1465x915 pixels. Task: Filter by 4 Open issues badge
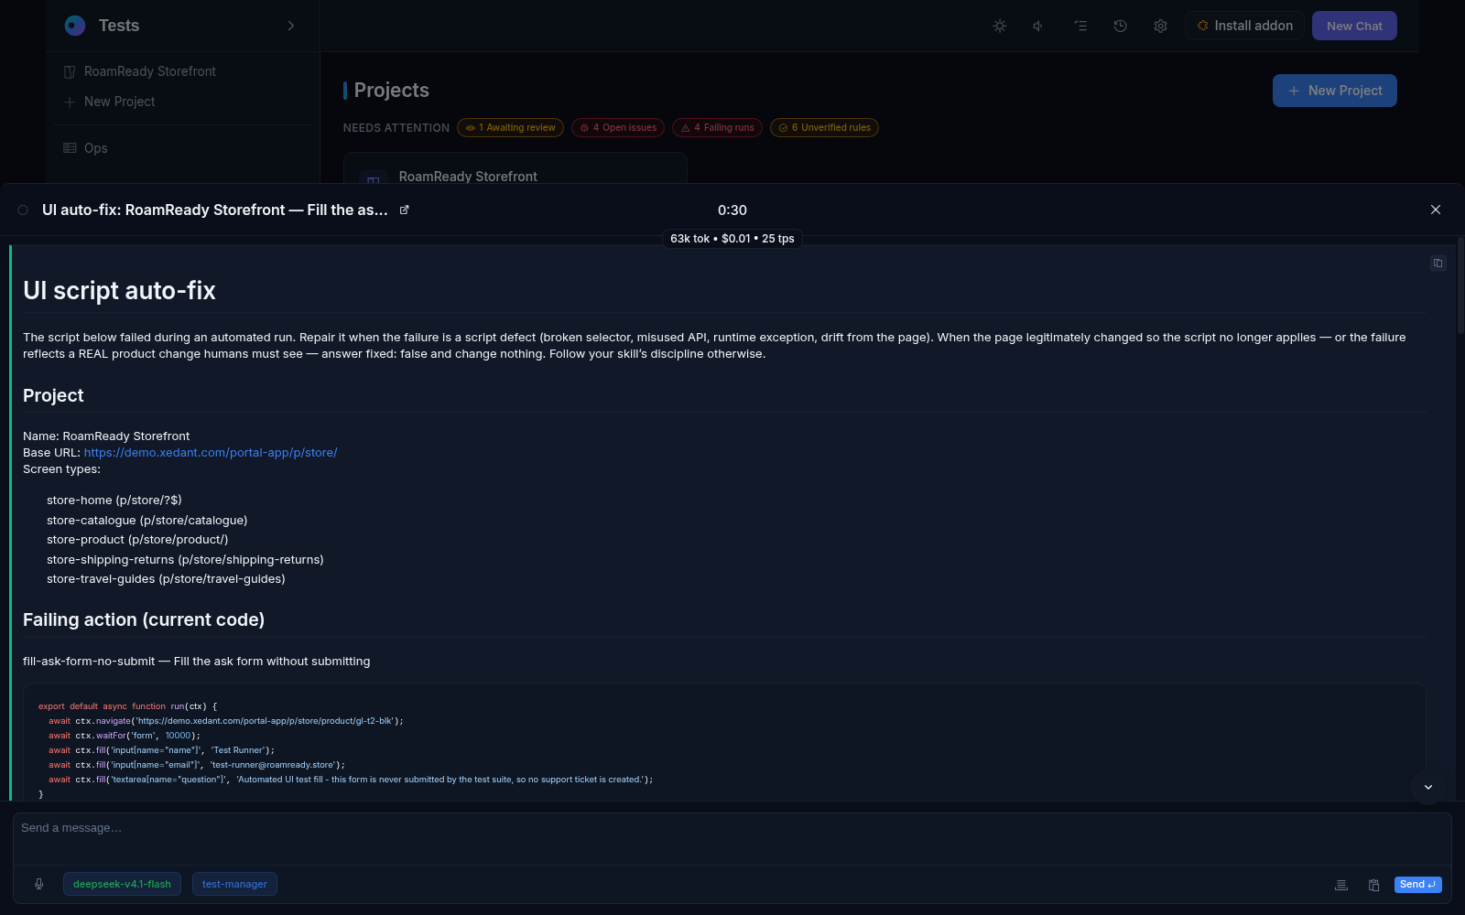(x=618, y=128)
